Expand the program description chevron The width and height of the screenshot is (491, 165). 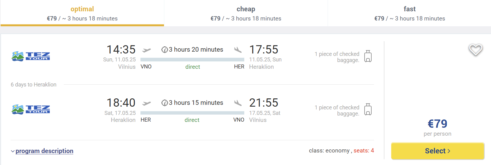(13, 151)
